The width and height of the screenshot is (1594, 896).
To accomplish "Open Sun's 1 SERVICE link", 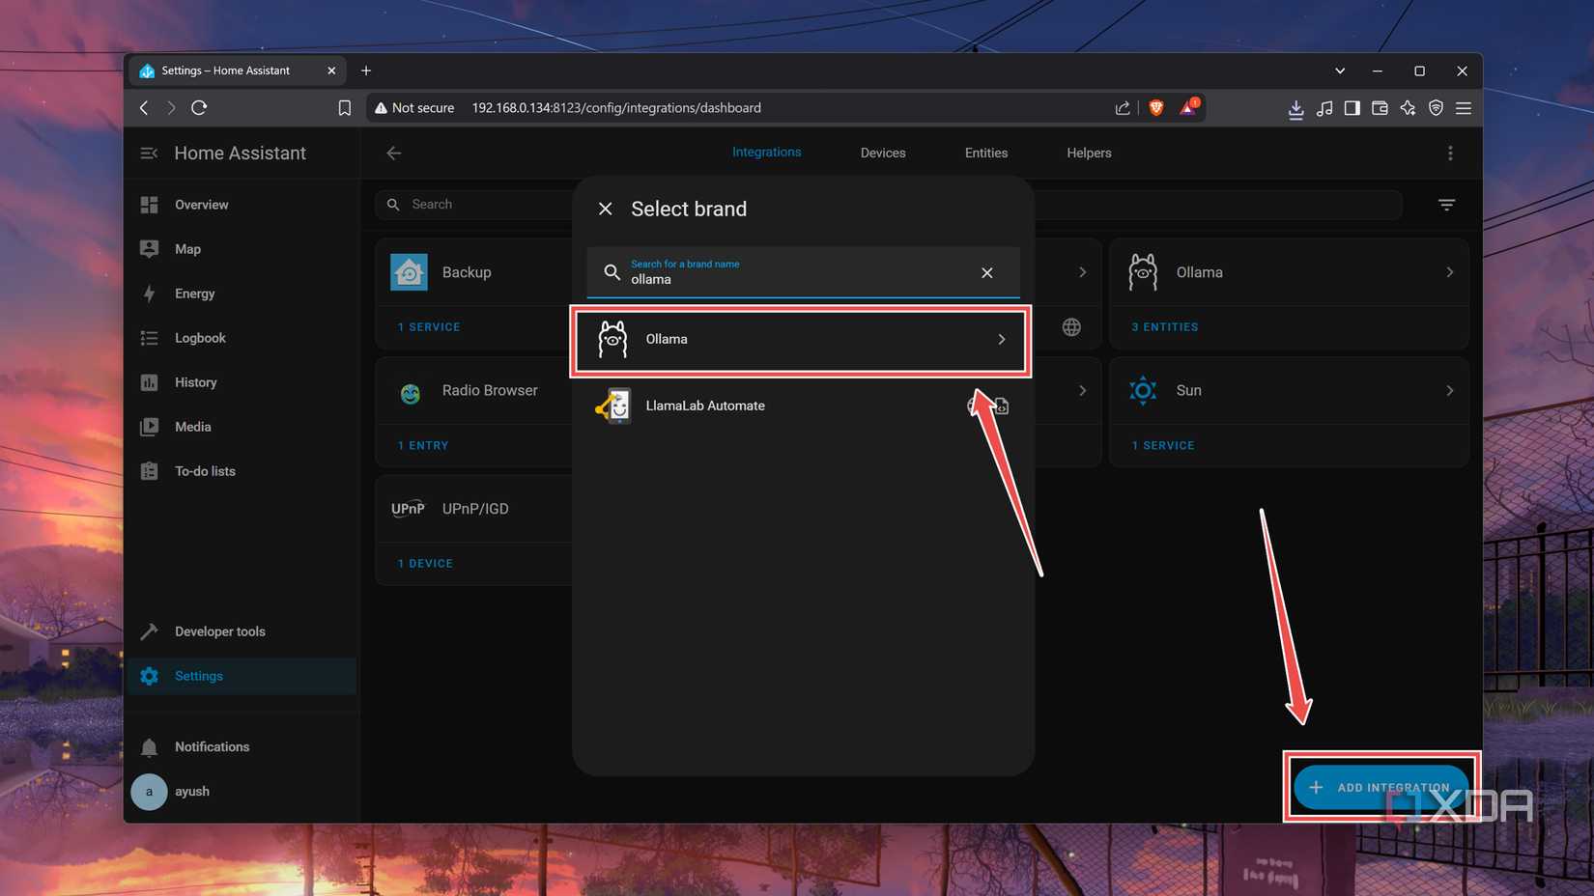I will (1163, 446).
